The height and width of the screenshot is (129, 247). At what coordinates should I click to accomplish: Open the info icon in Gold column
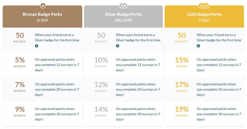pos(198,46)
